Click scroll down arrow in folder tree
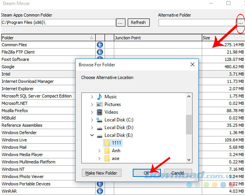The height and width of the screenshot is (195, 245). point(189,160)
